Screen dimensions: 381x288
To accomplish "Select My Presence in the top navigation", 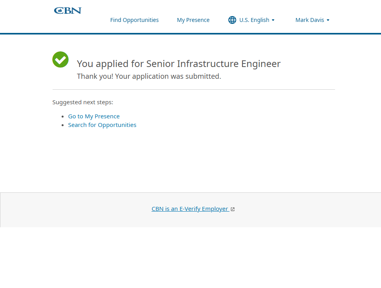I will coord(193,20).
